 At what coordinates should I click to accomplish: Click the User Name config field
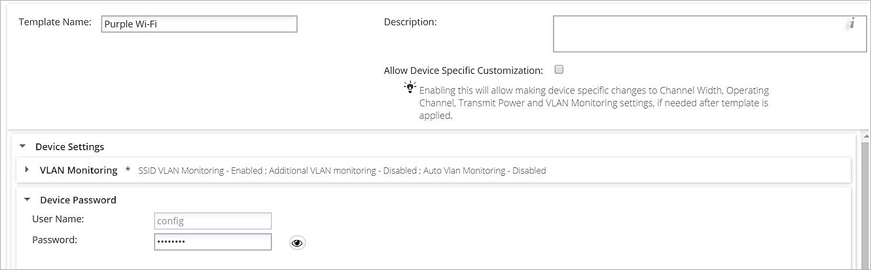(212, 221)
